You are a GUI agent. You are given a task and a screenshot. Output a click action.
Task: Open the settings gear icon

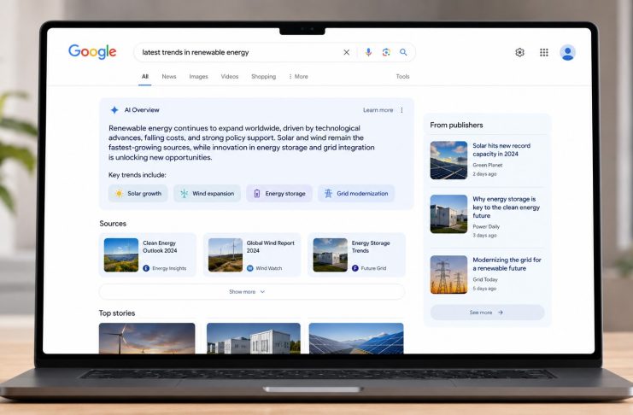519,52
